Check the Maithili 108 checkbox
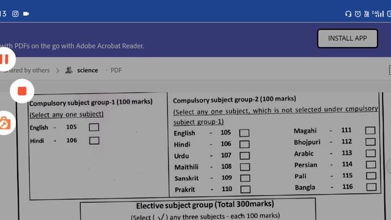This screenshot has height=220, width=391. (245, 167)
